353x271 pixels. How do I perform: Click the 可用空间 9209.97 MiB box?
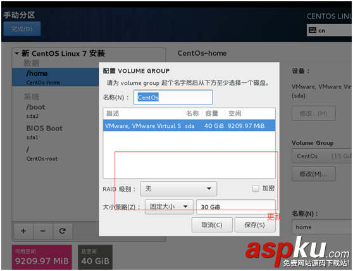(42, 257)
